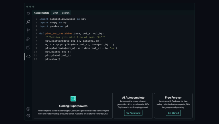Click the plt.plot code line
Viewport: 219px width, 124px height.
(81, 48)
